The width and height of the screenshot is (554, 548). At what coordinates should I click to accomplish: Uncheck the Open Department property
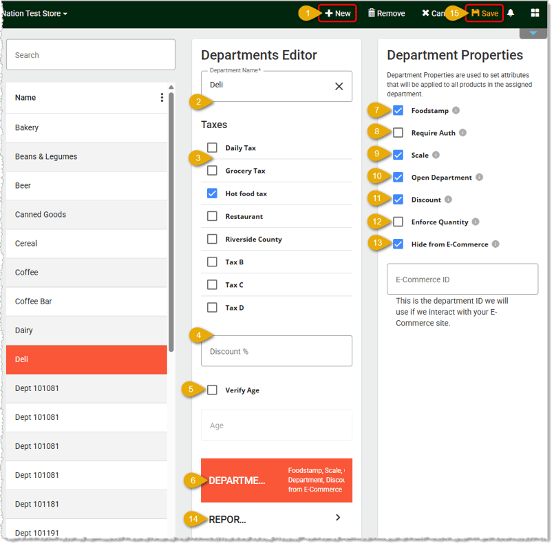point(398,177)
